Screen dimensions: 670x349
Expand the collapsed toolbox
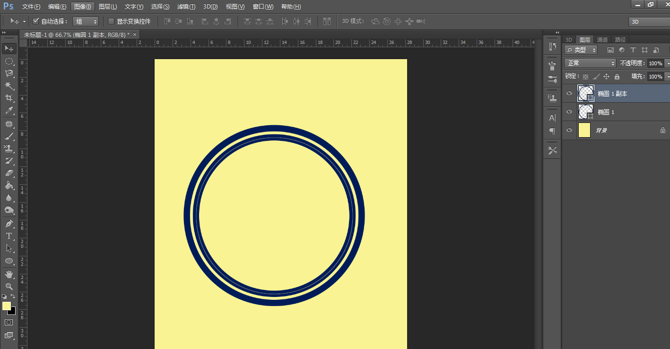coord(4,32)
